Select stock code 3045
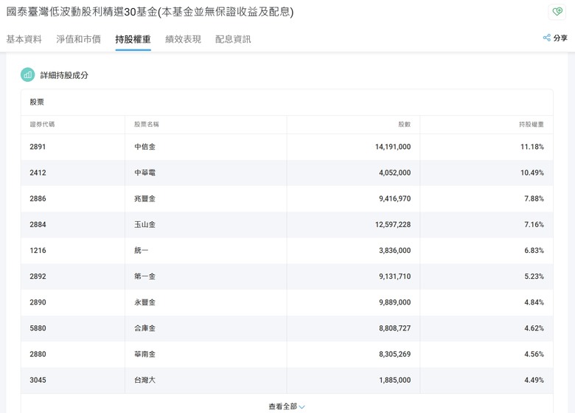The height and width of the screenshot is (413, 575). coord(38,381)
